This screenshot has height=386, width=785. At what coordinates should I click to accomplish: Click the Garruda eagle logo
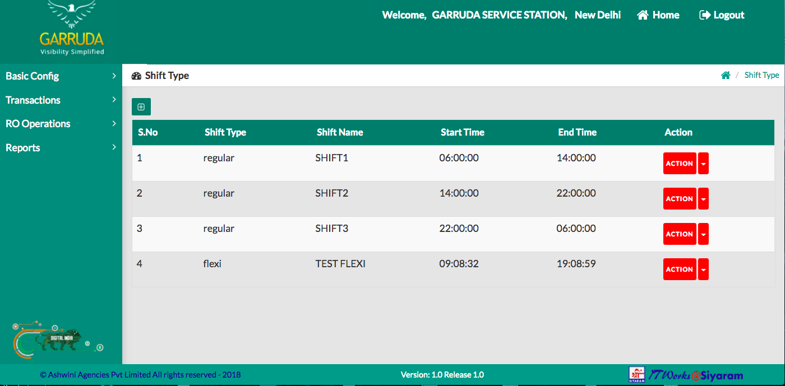click(x=71, y=27)
